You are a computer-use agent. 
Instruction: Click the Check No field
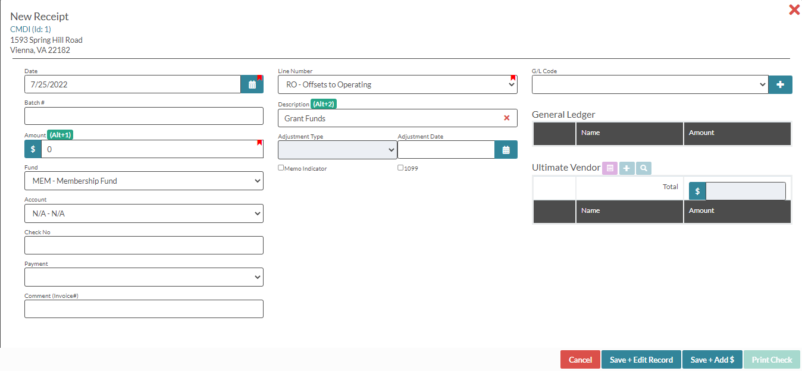(143, 245)
